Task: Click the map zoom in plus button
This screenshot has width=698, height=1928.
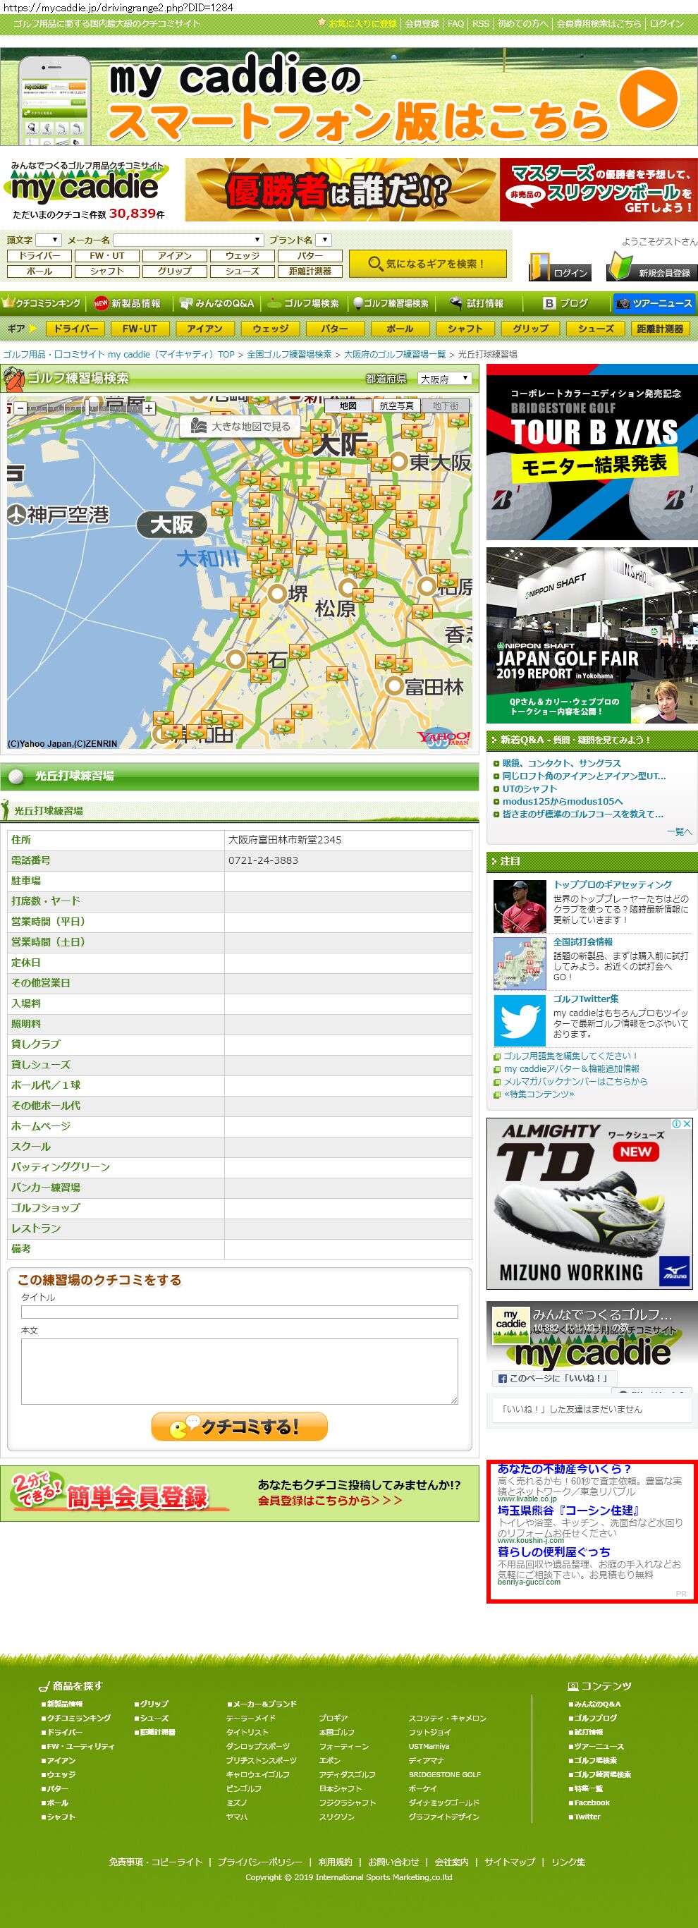Action: [149, 408]
